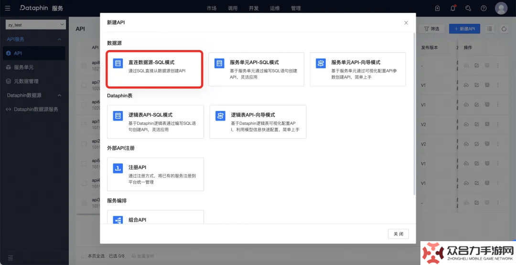Click test monitor icon in api5 row
Screen dimensions: 516x265
tap(487, 163)
